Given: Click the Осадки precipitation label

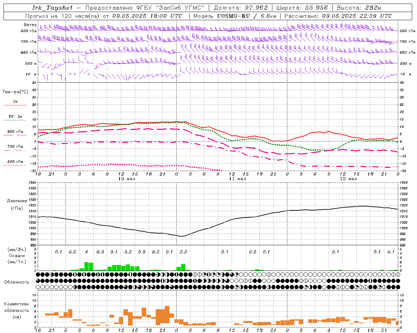Looking at the screenshot, I should (17, 256).
